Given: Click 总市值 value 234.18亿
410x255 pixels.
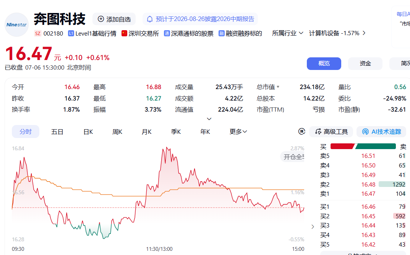Looking at the screenshot, I should (312, 87).
